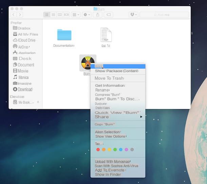207x184 pixels.
Task: Select the Burn application icon
Action: 88,63
